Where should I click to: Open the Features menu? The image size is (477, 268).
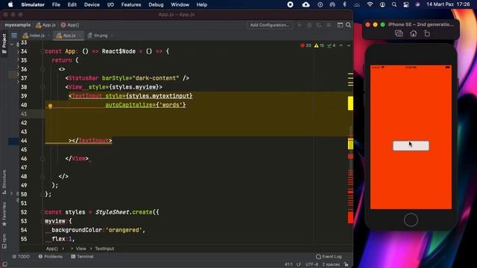pos(131,4)
